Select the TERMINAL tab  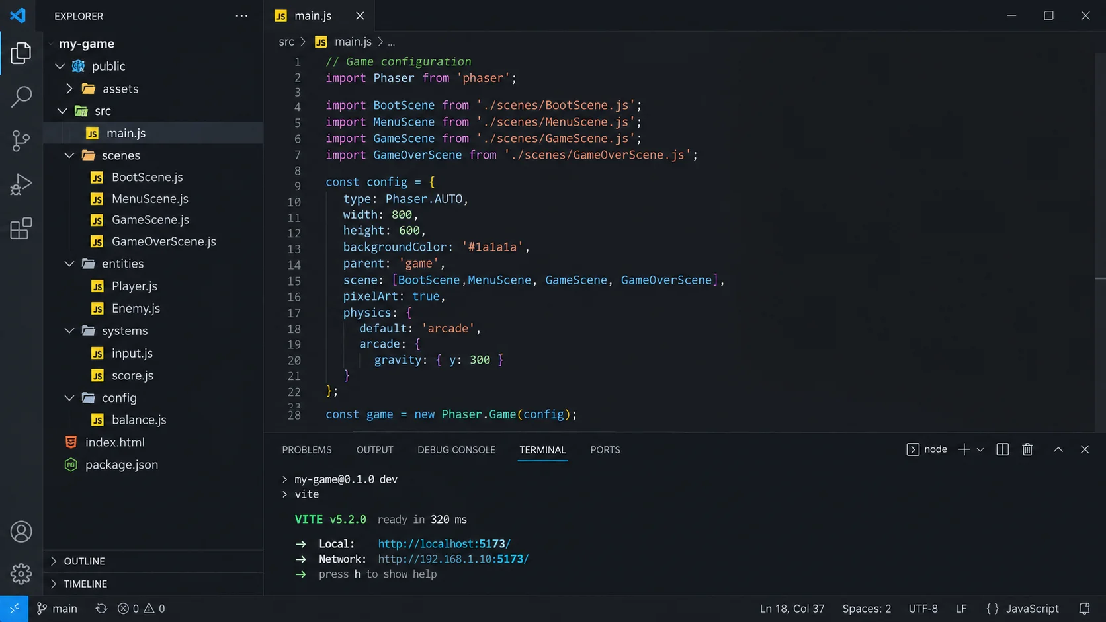pos(542,450)
